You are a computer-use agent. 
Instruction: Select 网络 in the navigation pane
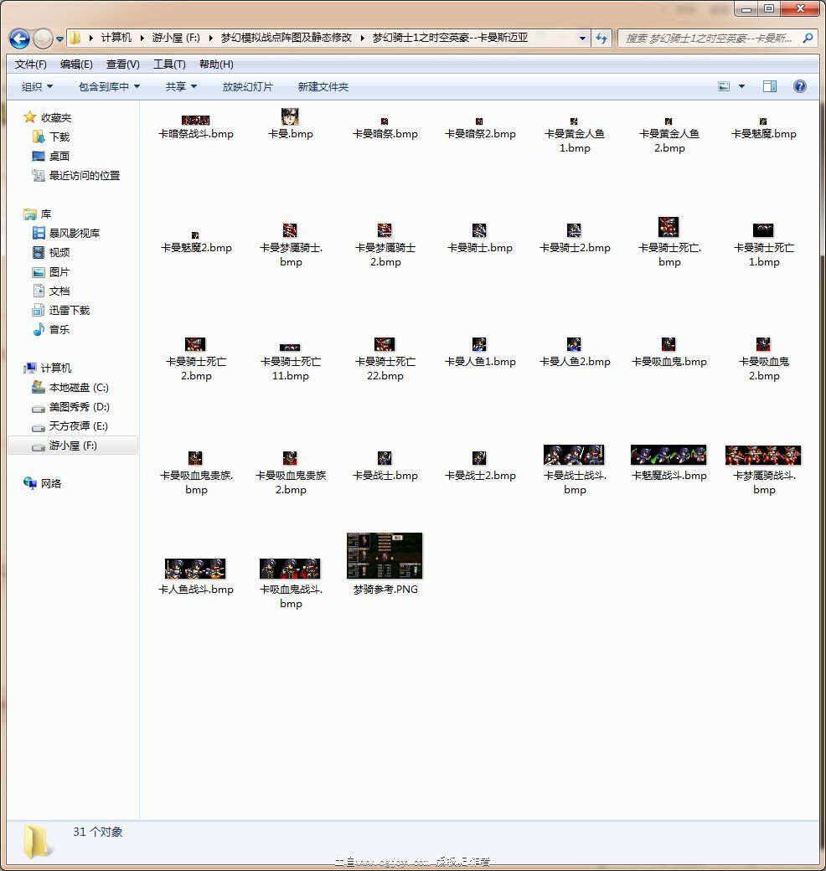(x=43, y=483)
